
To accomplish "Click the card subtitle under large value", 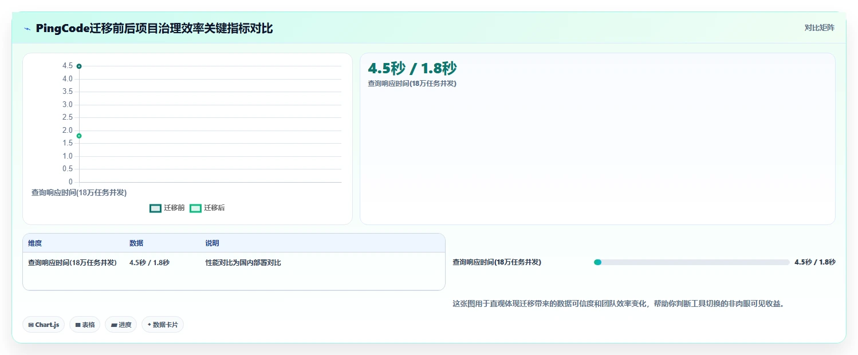I will click(412, 84).
